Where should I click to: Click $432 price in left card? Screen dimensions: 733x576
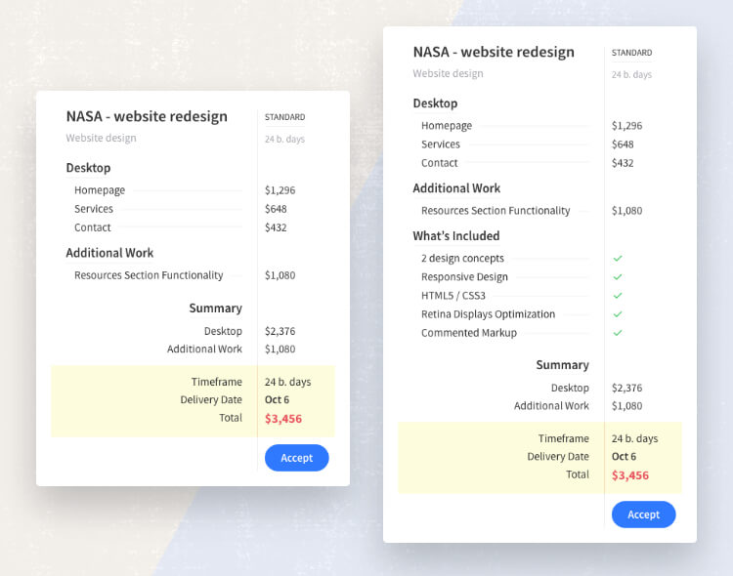tap(276, 227)
